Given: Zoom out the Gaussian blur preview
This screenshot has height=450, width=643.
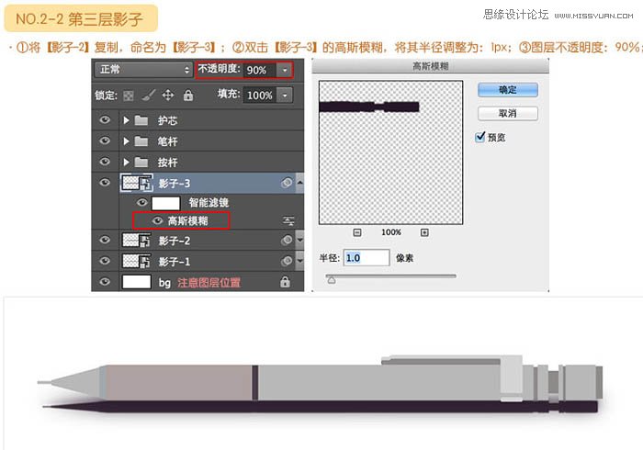Looking at the screenshot, I should (x=357, y=232).
